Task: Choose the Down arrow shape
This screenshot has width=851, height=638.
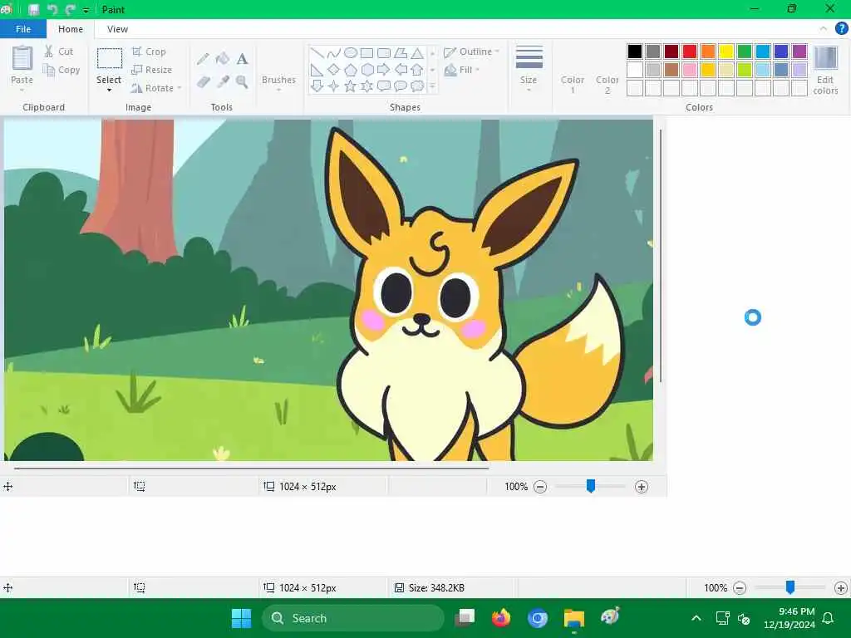Action: coord(317,86)
